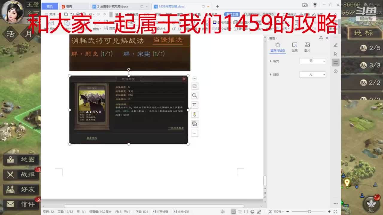Image resolution: width=383 pixels, height=215 pixels.
Task: Open more options (three dots) beside image
Action: [x=194, y=133]
